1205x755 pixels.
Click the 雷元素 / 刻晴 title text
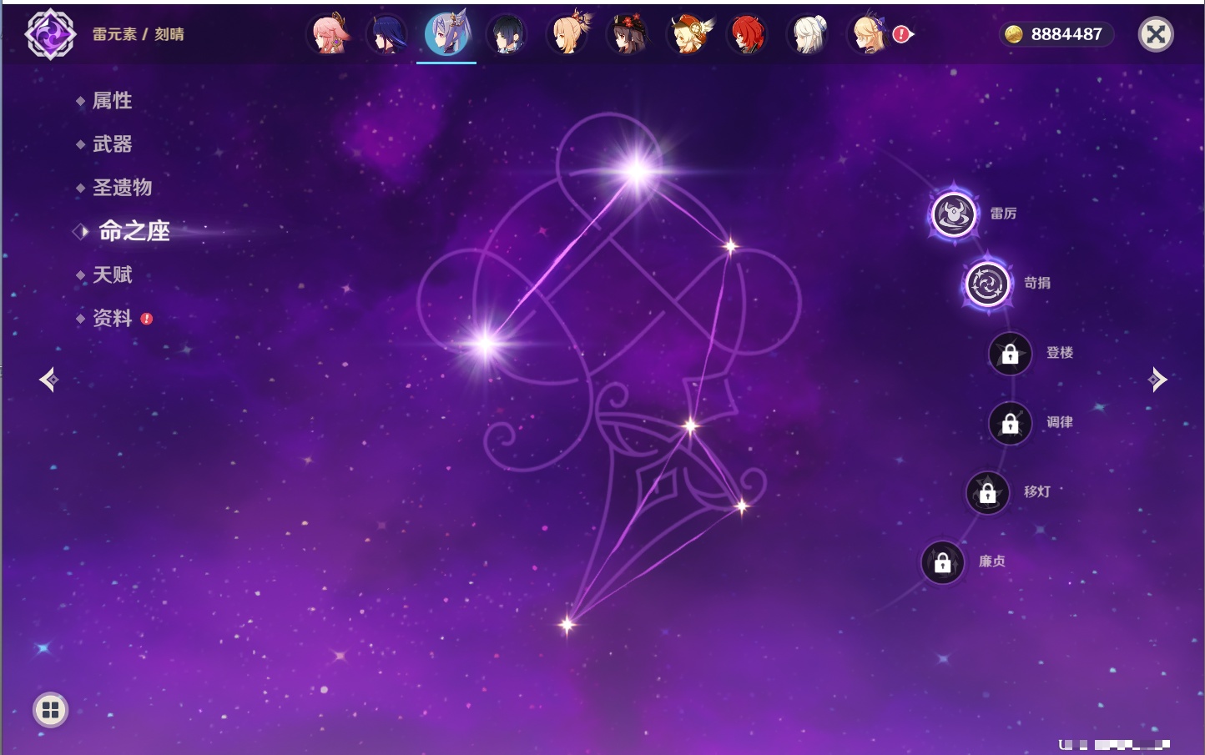click(138, 34)
